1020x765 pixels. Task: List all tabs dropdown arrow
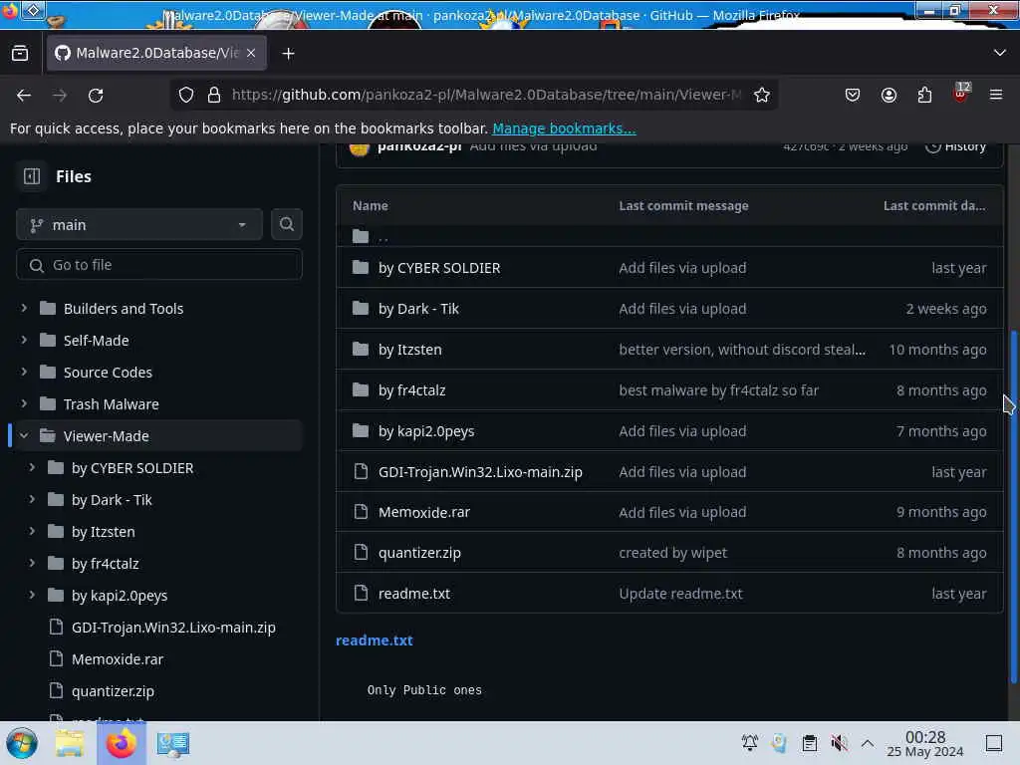[1000, 53]
